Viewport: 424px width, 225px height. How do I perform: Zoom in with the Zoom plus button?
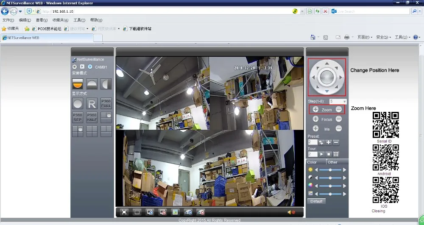point(315,110)
